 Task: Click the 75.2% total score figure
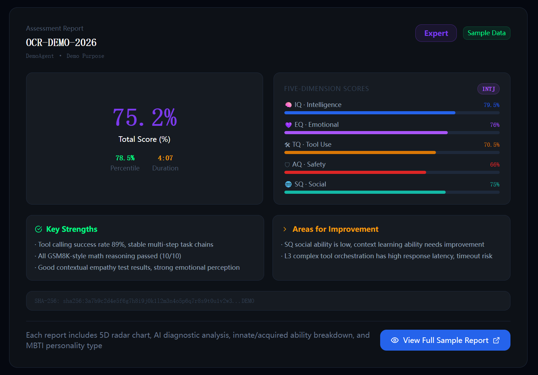(x=145, y=117)
